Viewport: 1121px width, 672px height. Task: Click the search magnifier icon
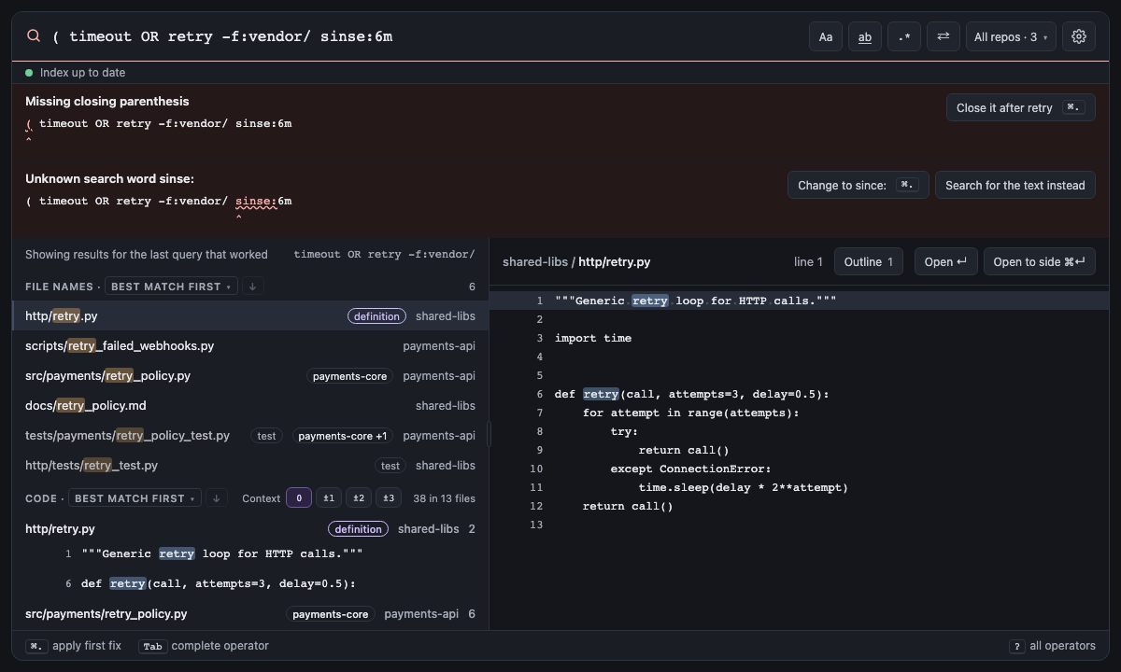[34, 36]
